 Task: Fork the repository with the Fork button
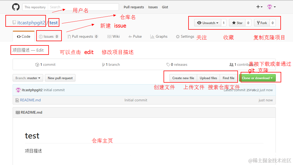tap(262, 23)
